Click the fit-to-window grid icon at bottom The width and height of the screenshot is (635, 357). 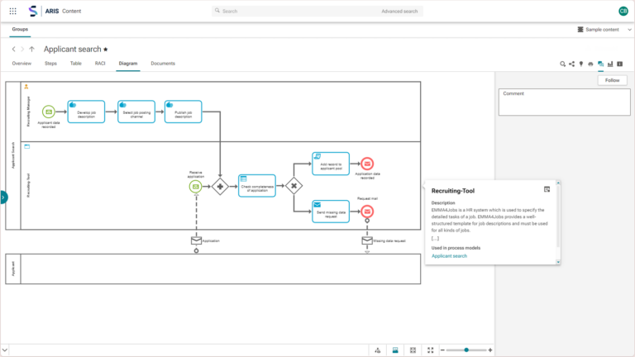coord(413,350)
